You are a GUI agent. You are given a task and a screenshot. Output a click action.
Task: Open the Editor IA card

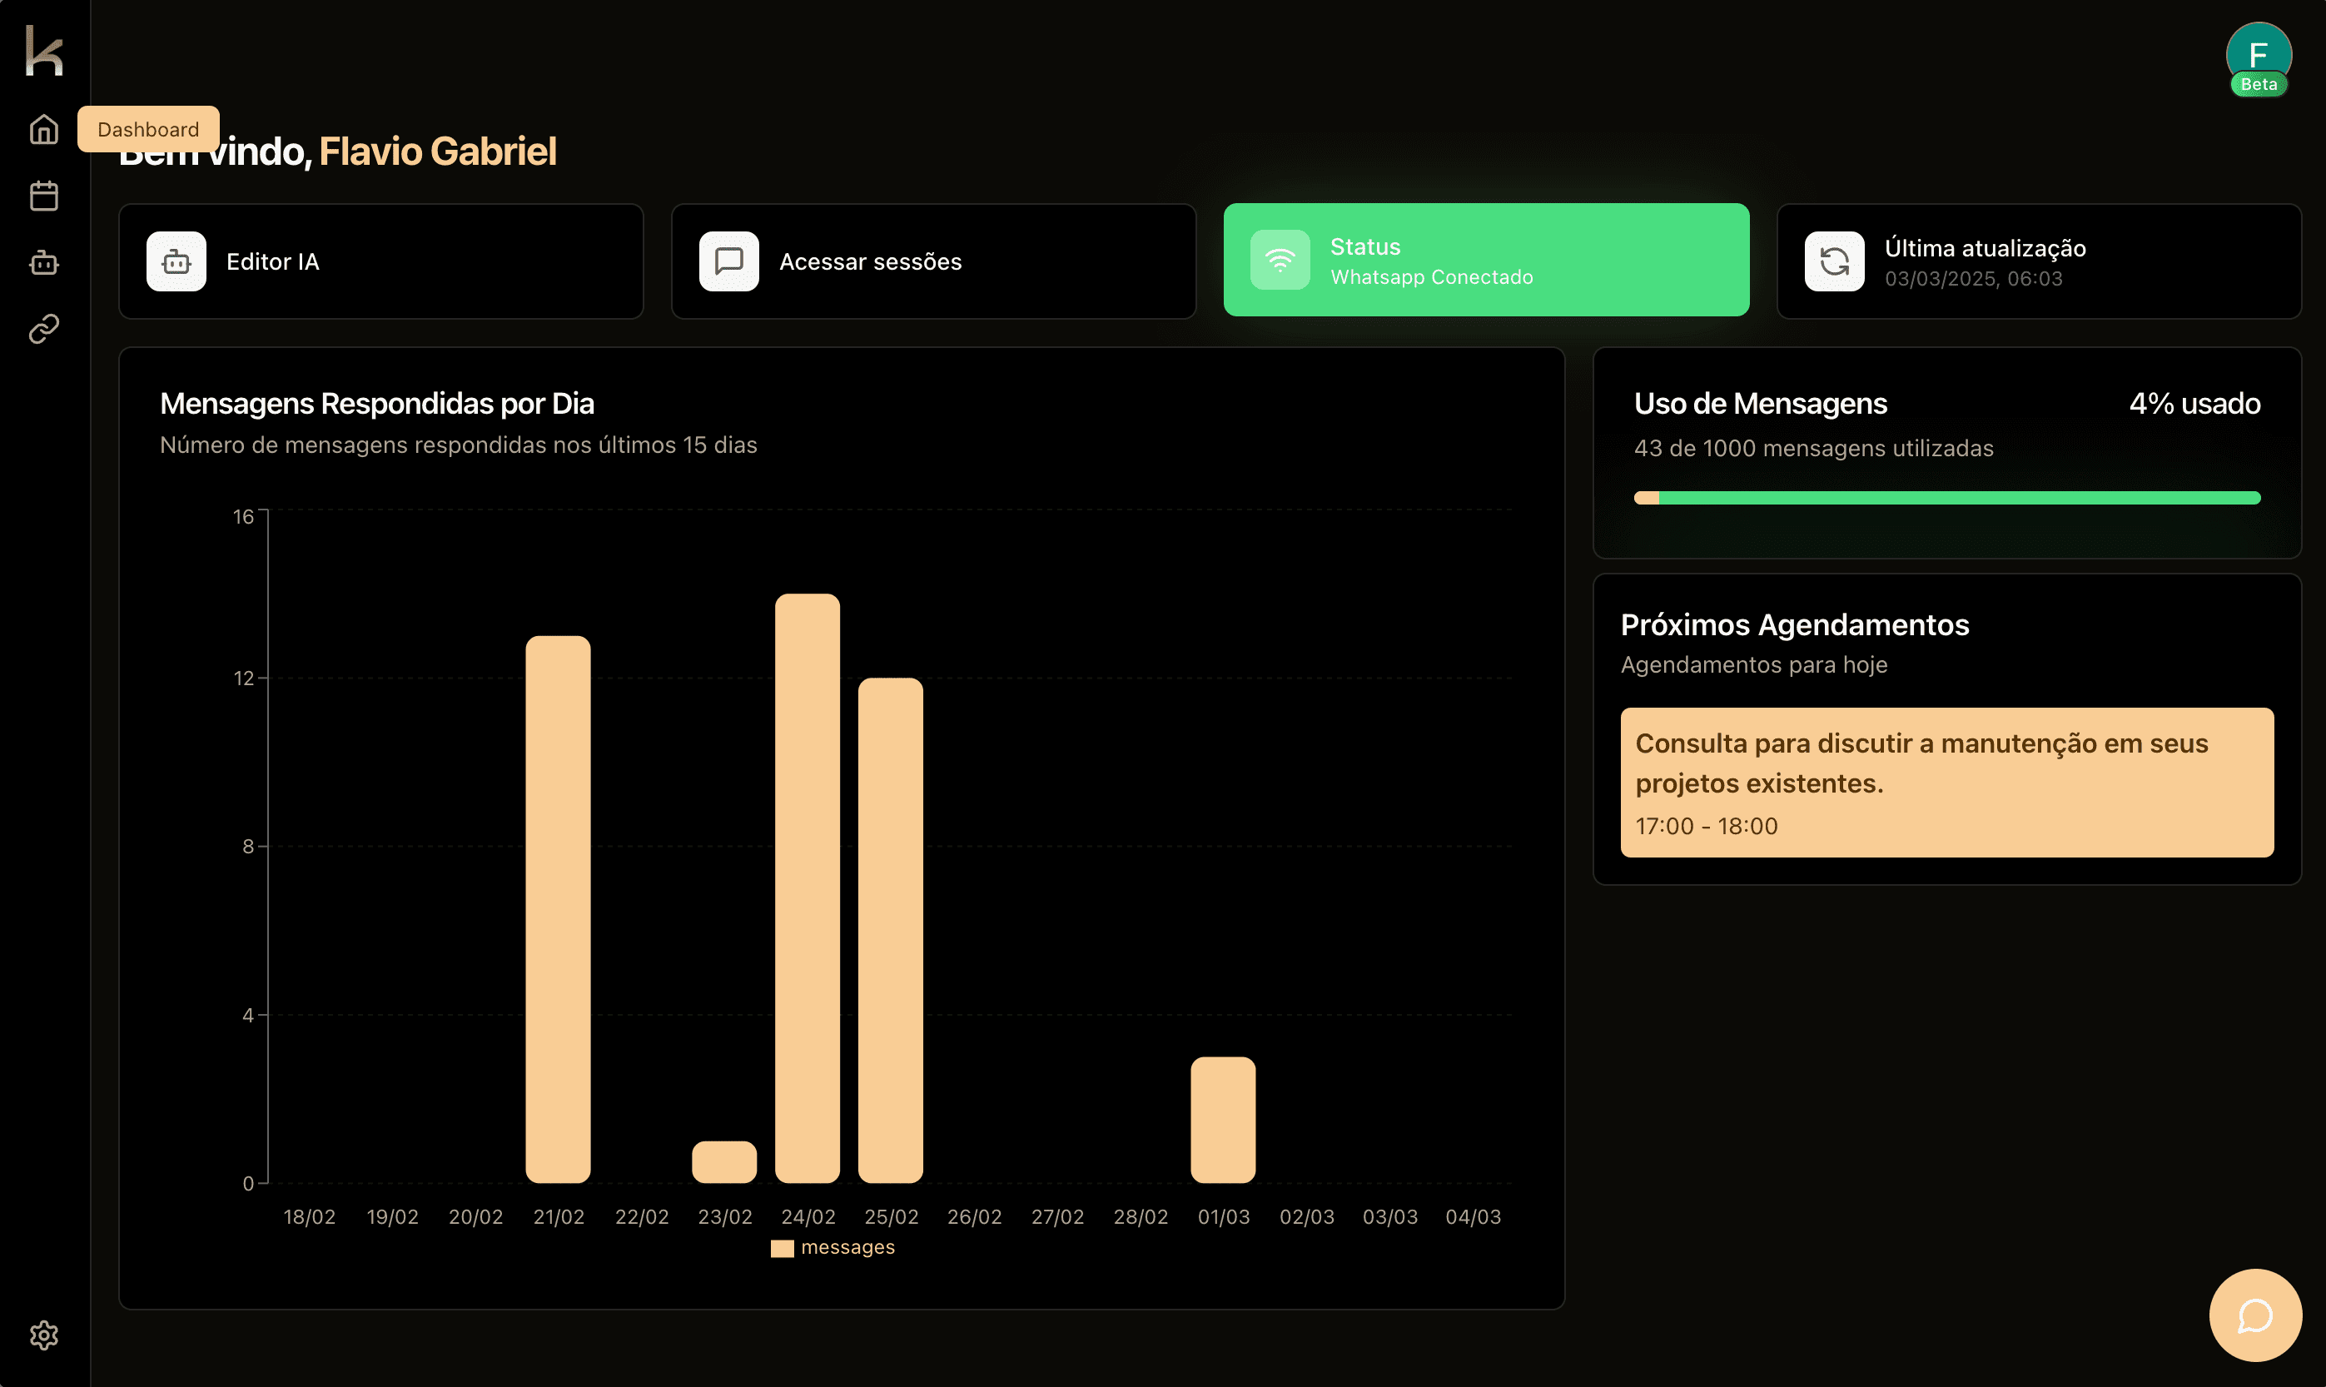[380, 261]
